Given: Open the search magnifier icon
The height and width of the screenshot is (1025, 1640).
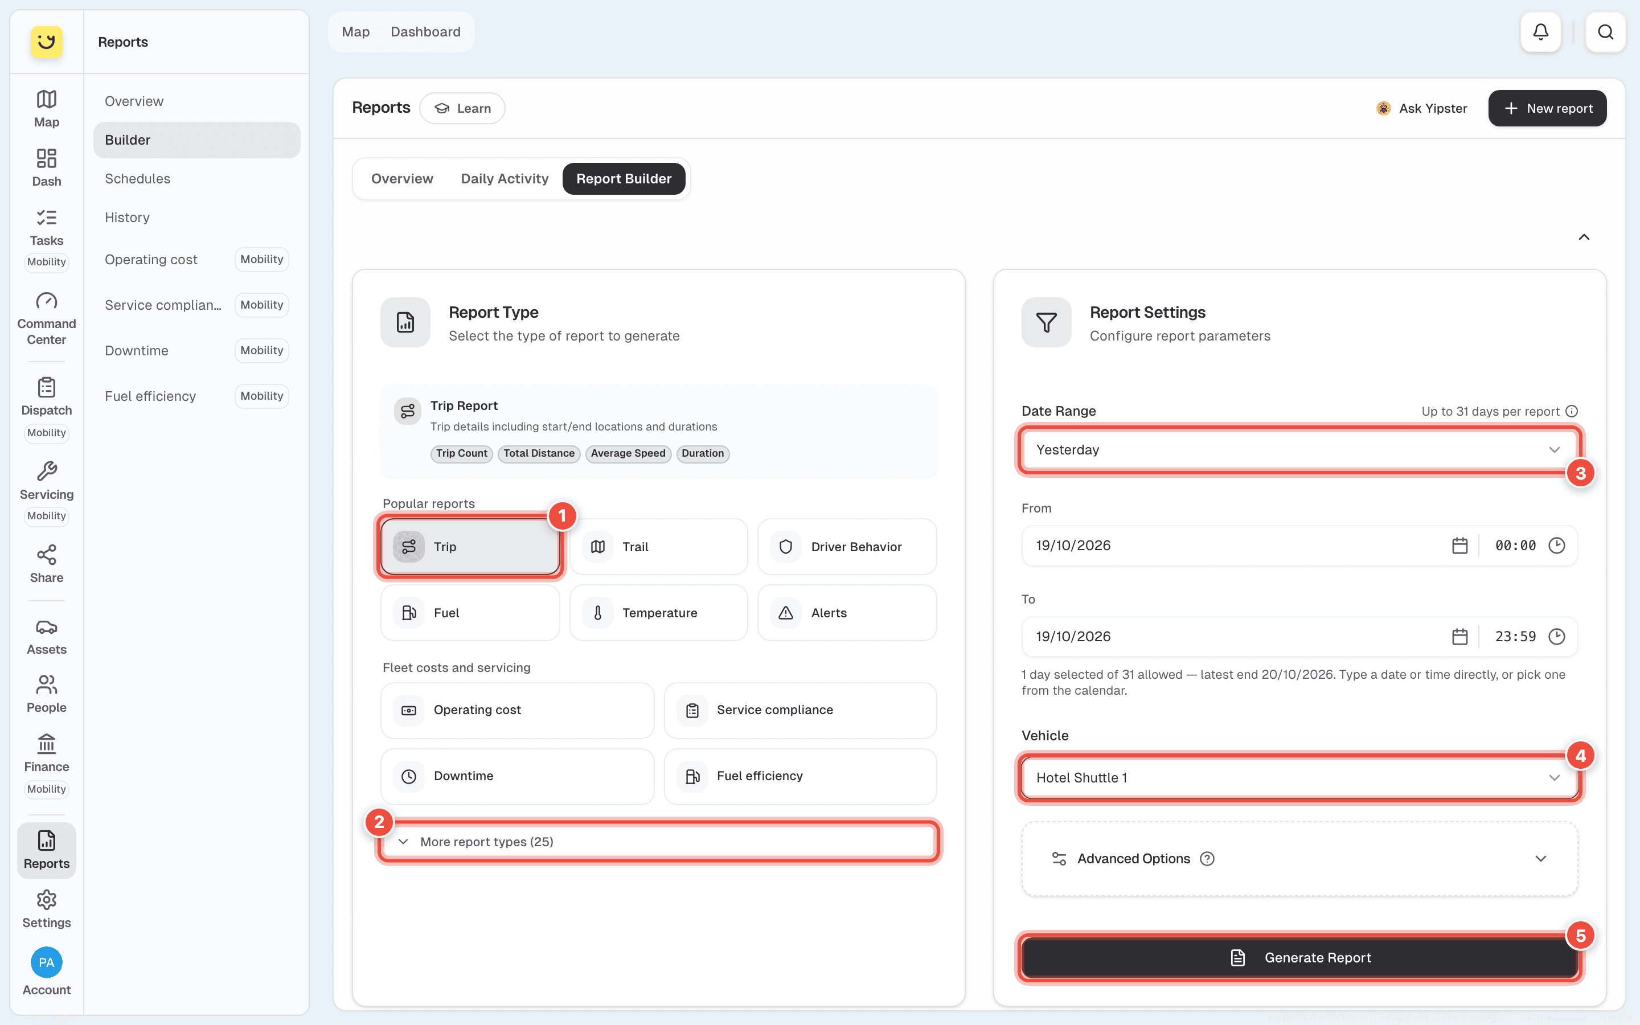Looking at the screenshot, I should [1605, 32].
